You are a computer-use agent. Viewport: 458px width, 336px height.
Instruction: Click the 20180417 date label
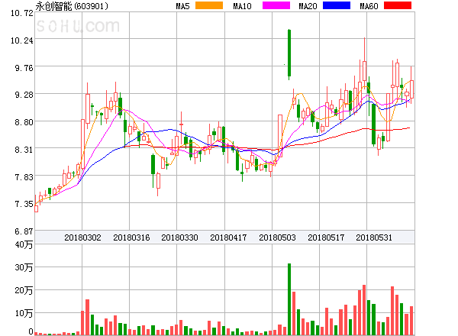228,237
